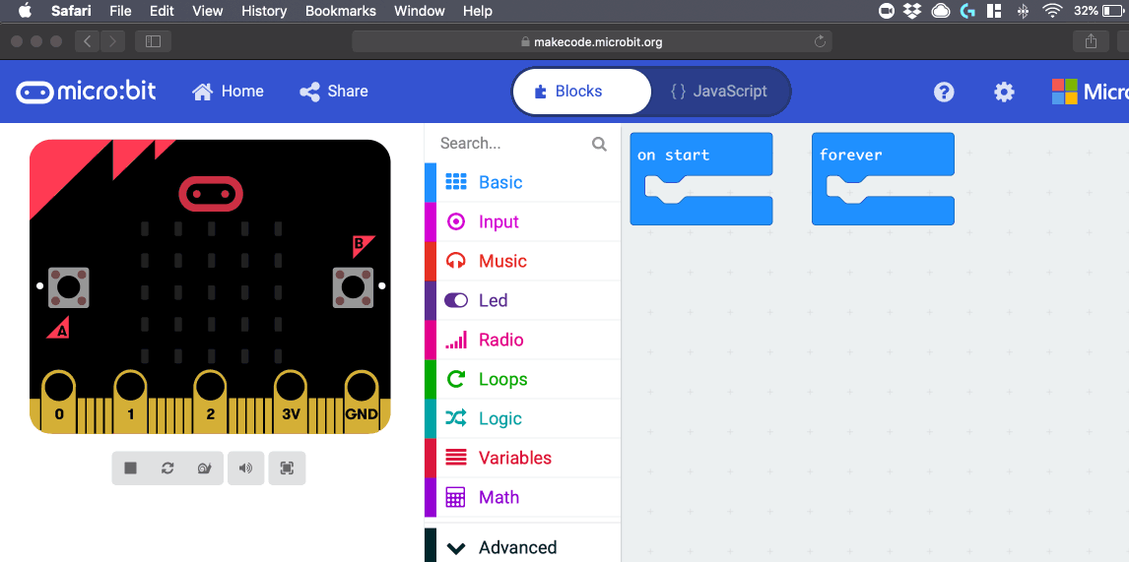Open the Logic blocks category
Viewport: 1129px width, 562px height.
pyautogui.click(x=523, y=418)
